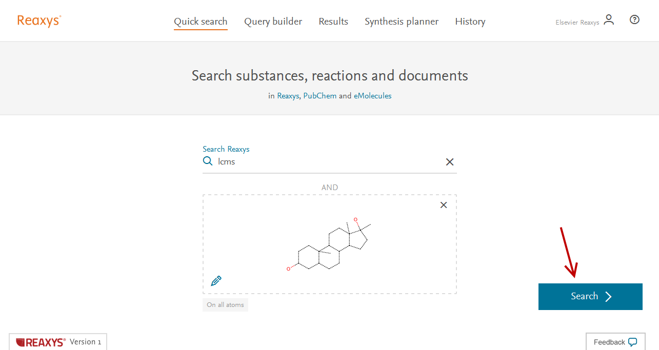Click the On all atoms option
659x350 pixels.
(225, 305)
